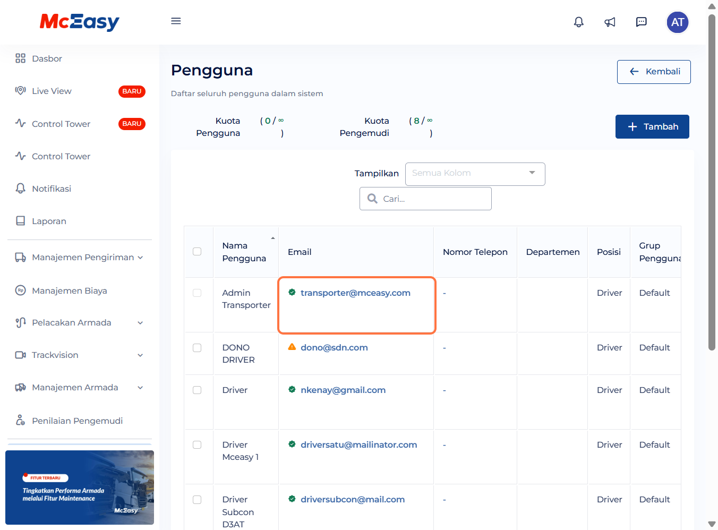718x530 pixels.
Task: Toggle the select-all header checkbox
Action: coord(197,252)
